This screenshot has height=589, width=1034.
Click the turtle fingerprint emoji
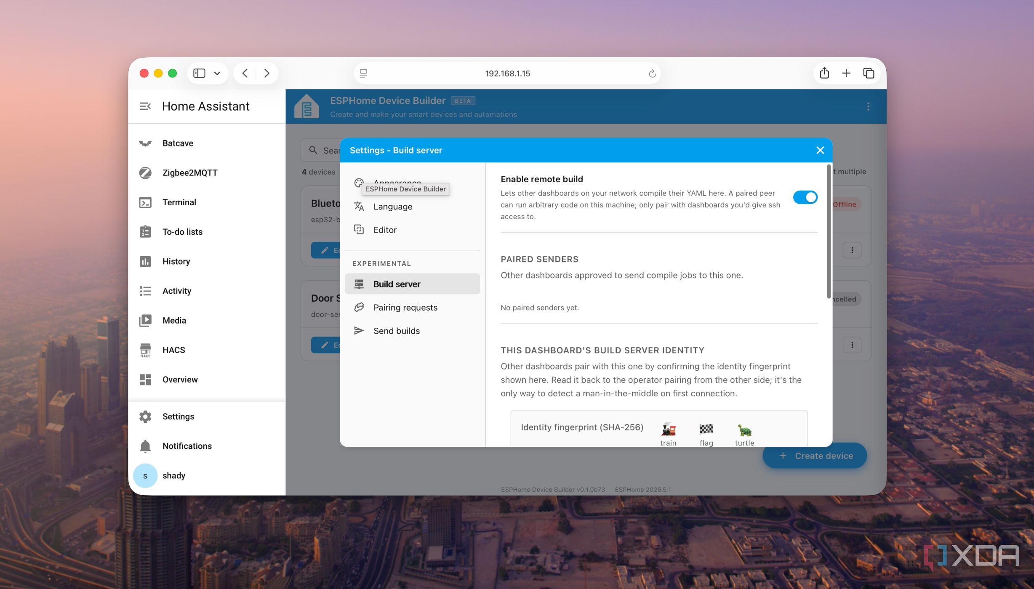pos(744,430)
